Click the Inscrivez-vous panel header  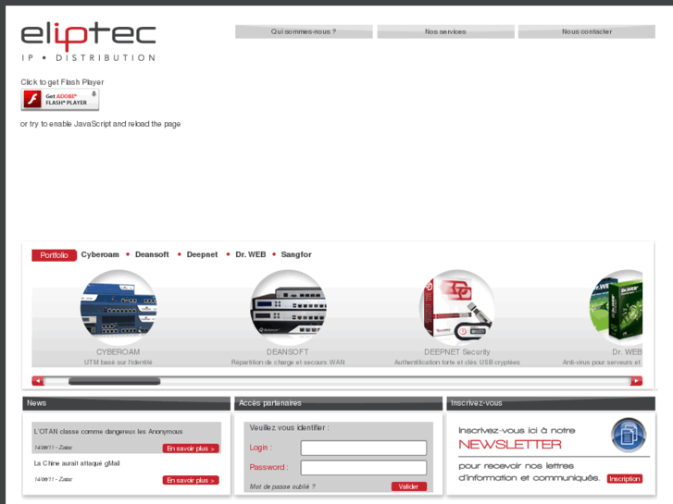click(x=551, y=403)
